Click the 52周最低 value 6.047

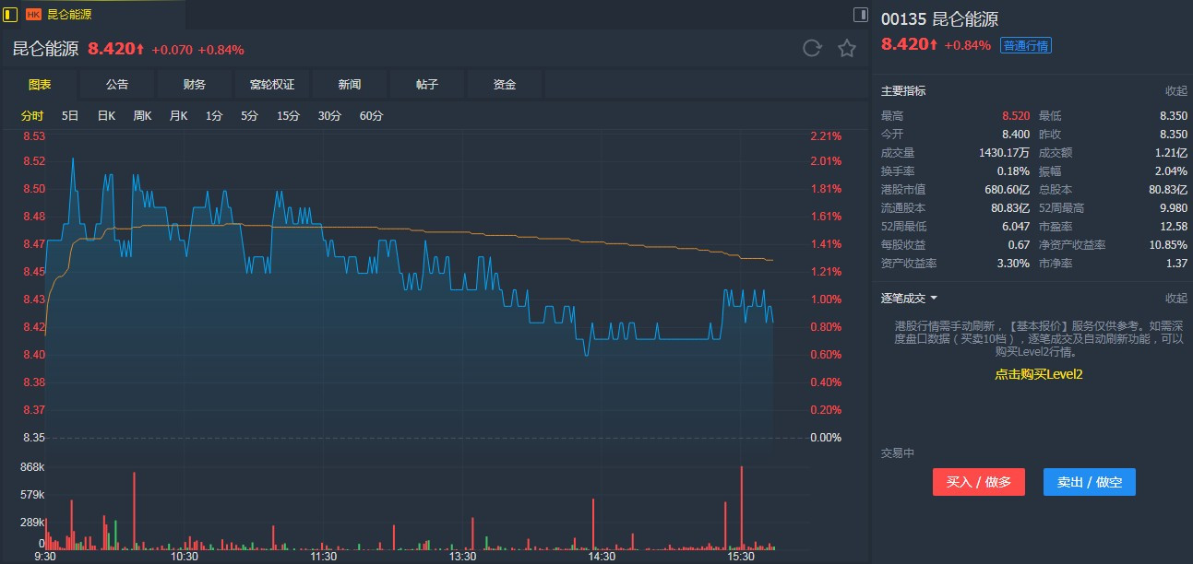(1016, 226)
